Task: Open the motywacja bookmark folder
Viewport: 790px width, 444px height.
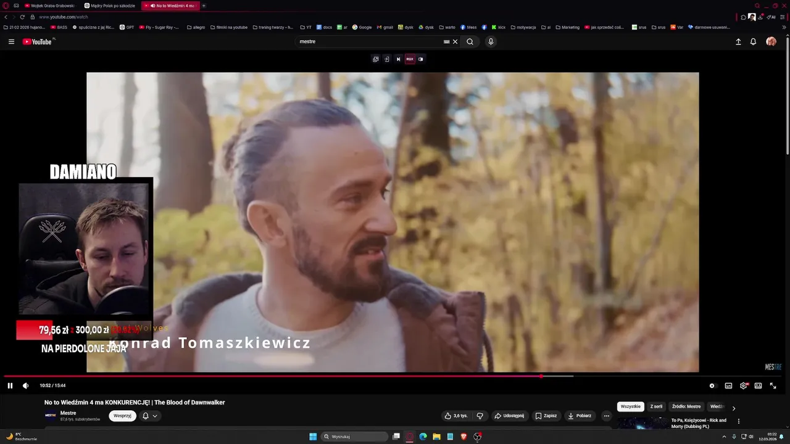Action: (x=523, y=27)
